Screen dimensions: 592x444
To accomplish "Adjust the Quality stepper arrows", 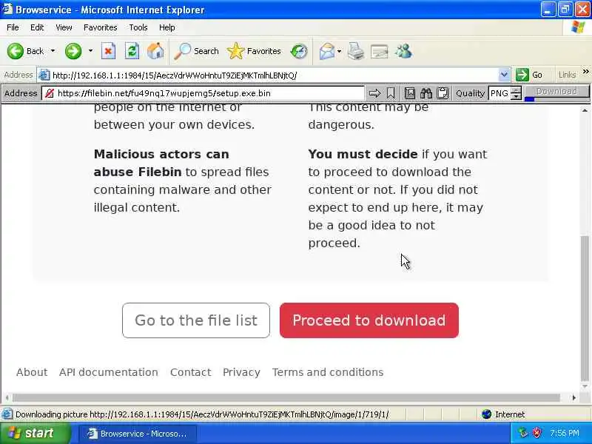I will point(516,93).
